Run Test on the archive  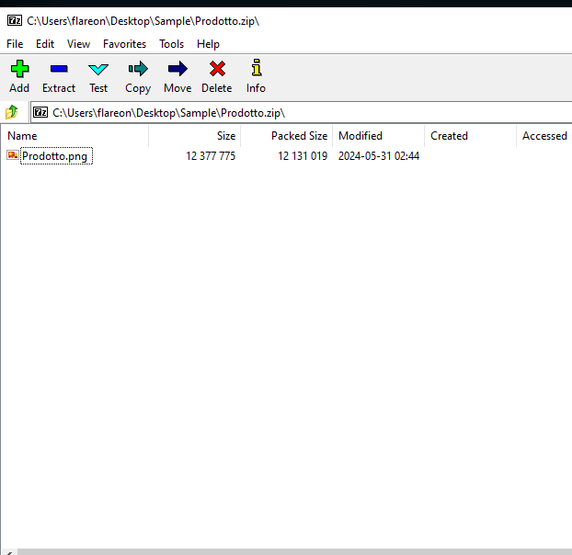click(x=98, y=69)
